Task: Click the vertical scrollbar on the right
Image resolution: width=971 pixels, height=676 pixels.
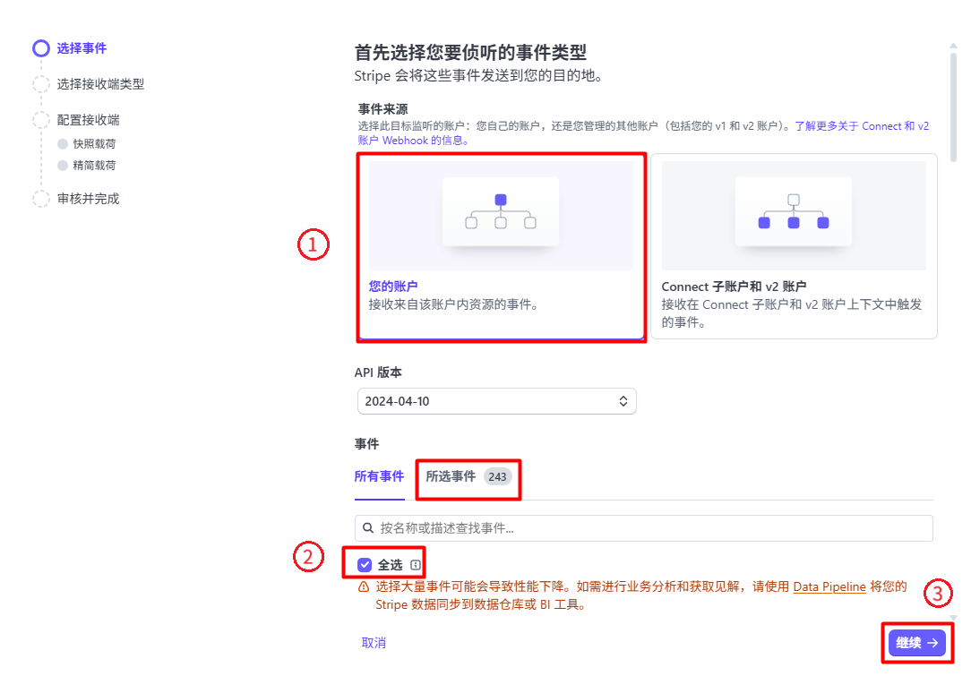Action: 953,98
